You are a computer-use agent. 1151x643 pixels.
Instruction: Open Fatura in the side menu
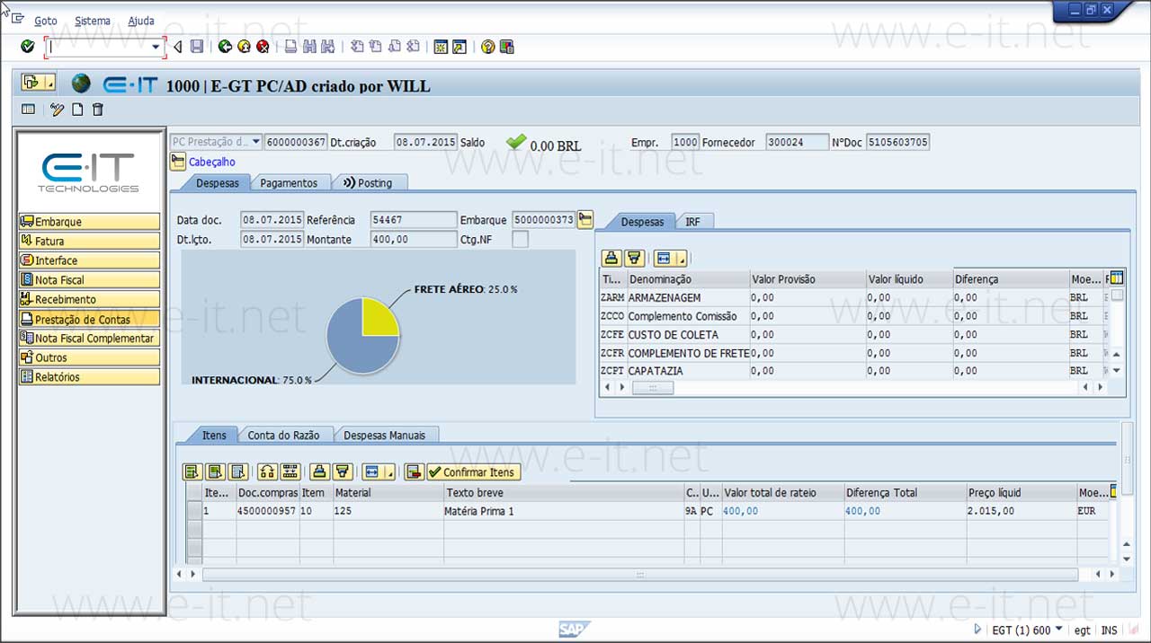coord(89,241)
